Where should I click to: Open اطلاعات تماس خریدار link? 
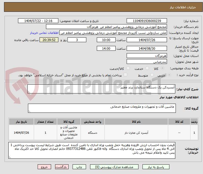(44, 33)
